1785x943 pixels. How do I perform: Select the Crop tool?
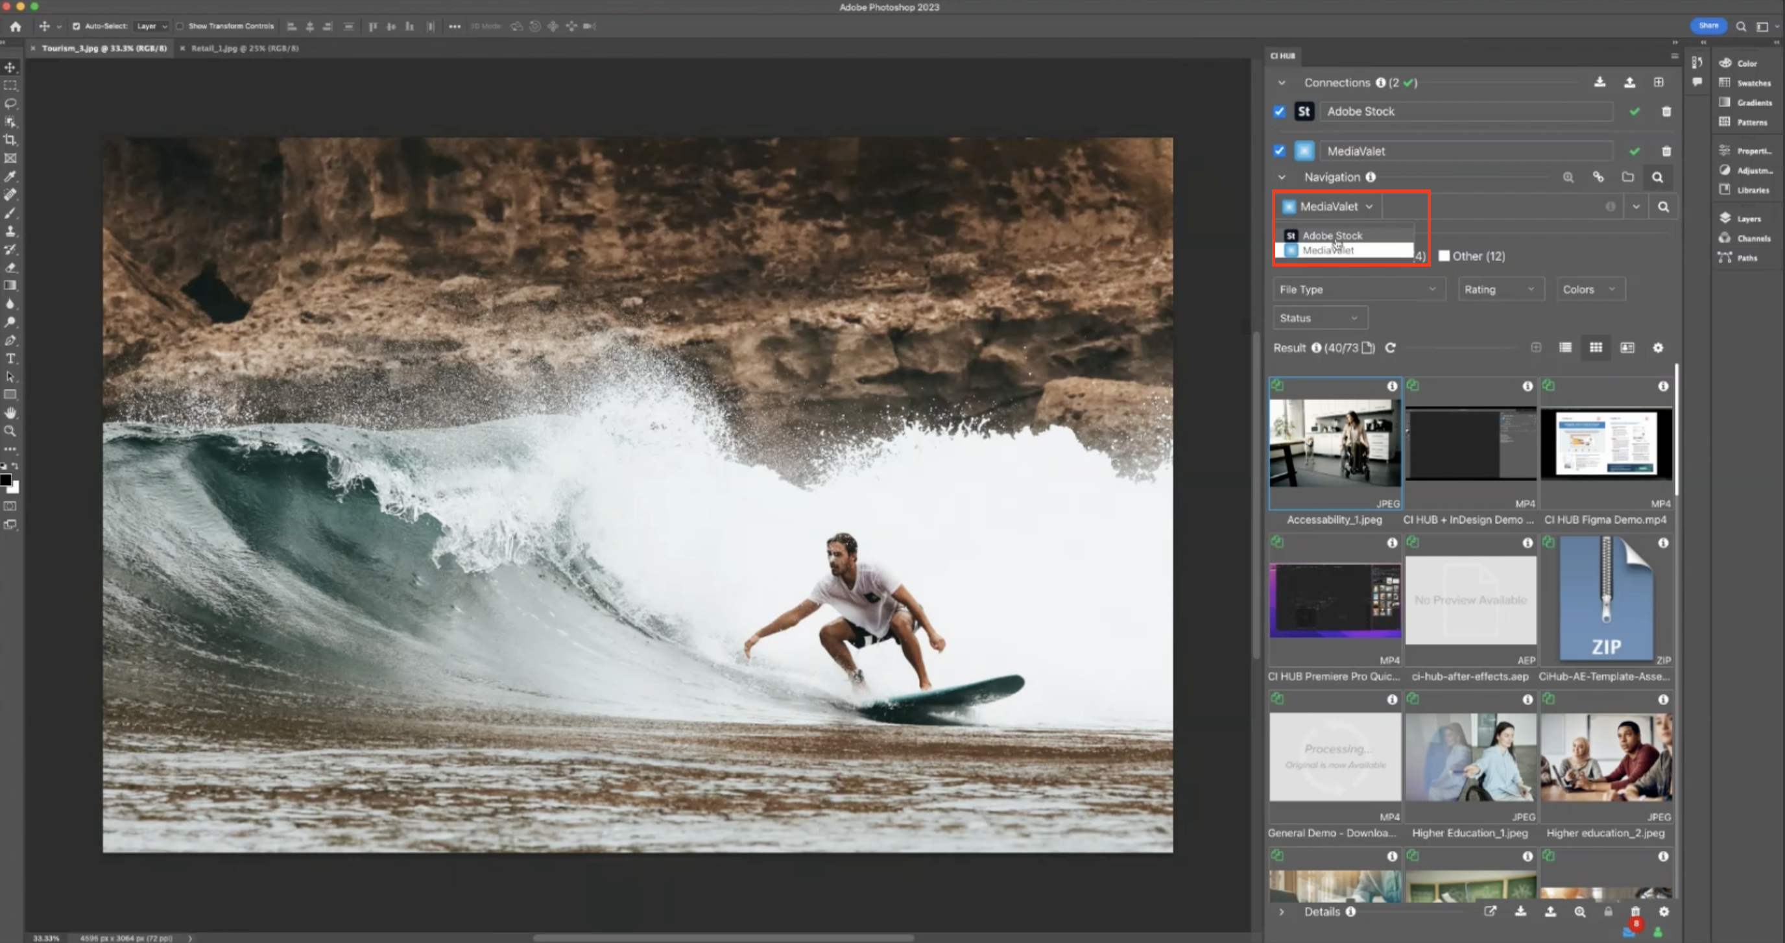tap(10, 140)
